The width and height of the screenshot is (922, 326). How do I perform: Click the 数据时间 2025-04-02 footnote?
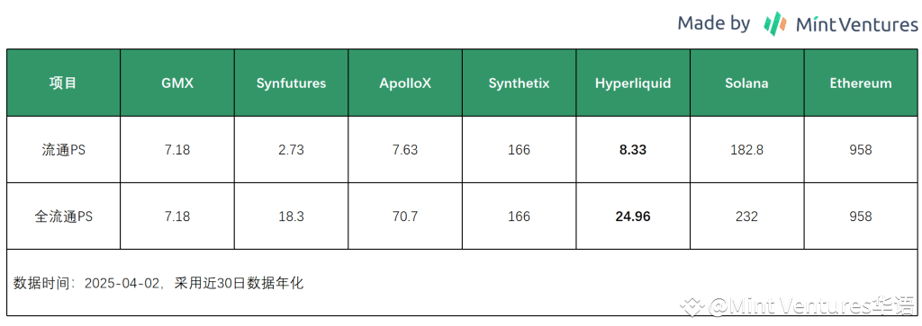tap(158, 283)
